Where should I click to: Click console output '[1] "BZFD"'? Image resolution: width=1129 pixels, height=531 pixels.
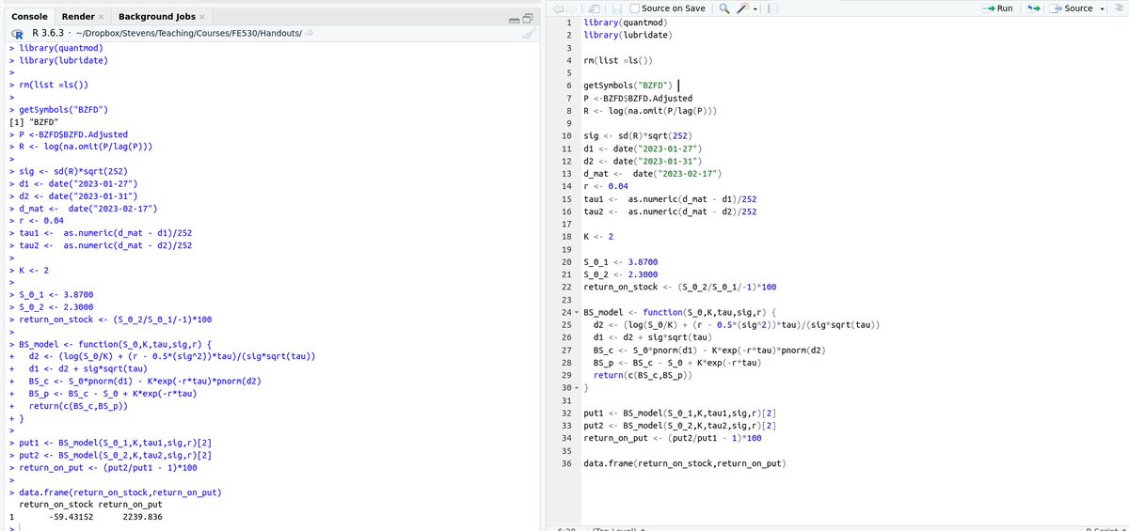click(34, 122)
